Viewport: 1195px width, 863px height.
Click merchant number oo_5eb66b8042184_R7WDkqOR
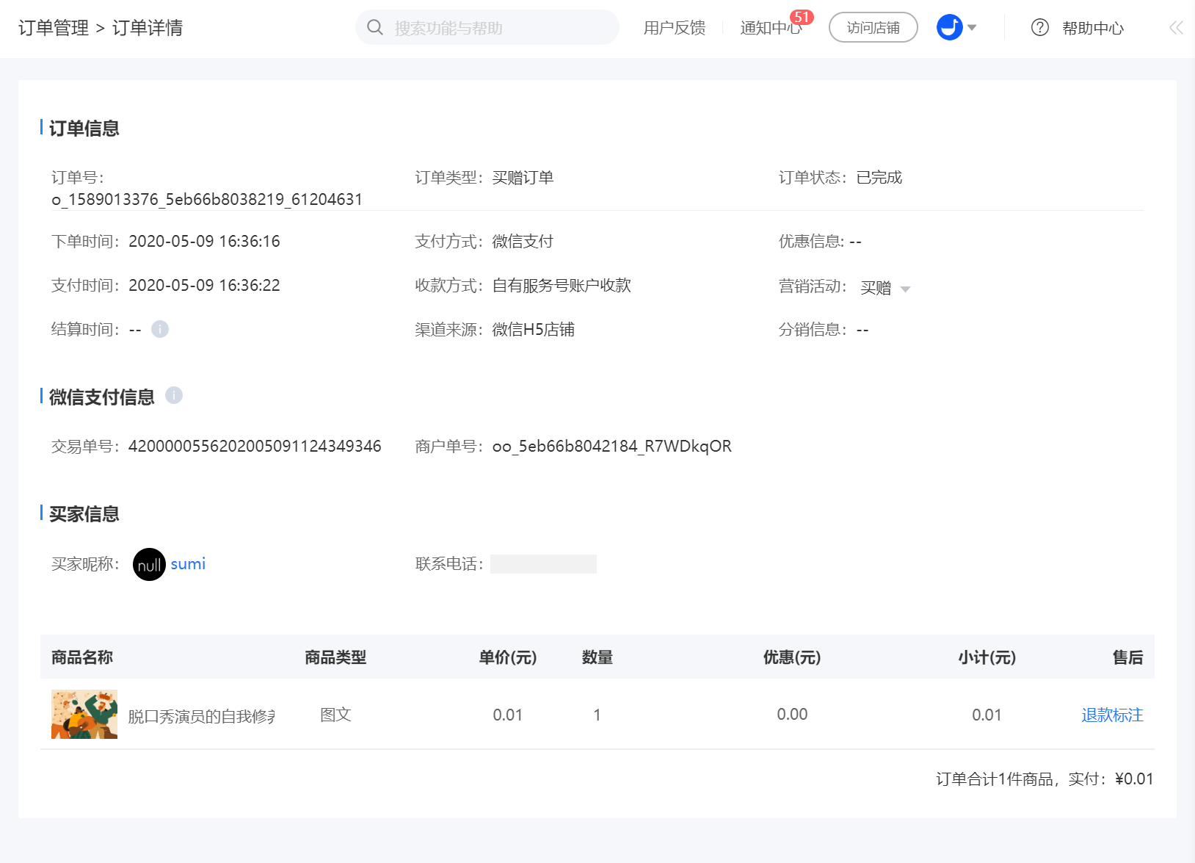tap(612, 447)
